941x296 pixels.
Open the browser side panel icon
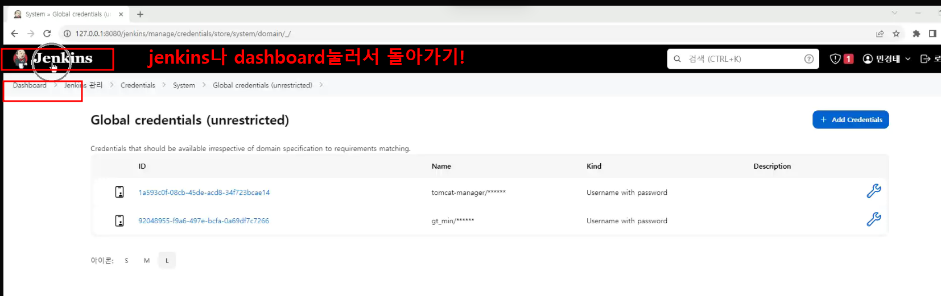[932, 34]
